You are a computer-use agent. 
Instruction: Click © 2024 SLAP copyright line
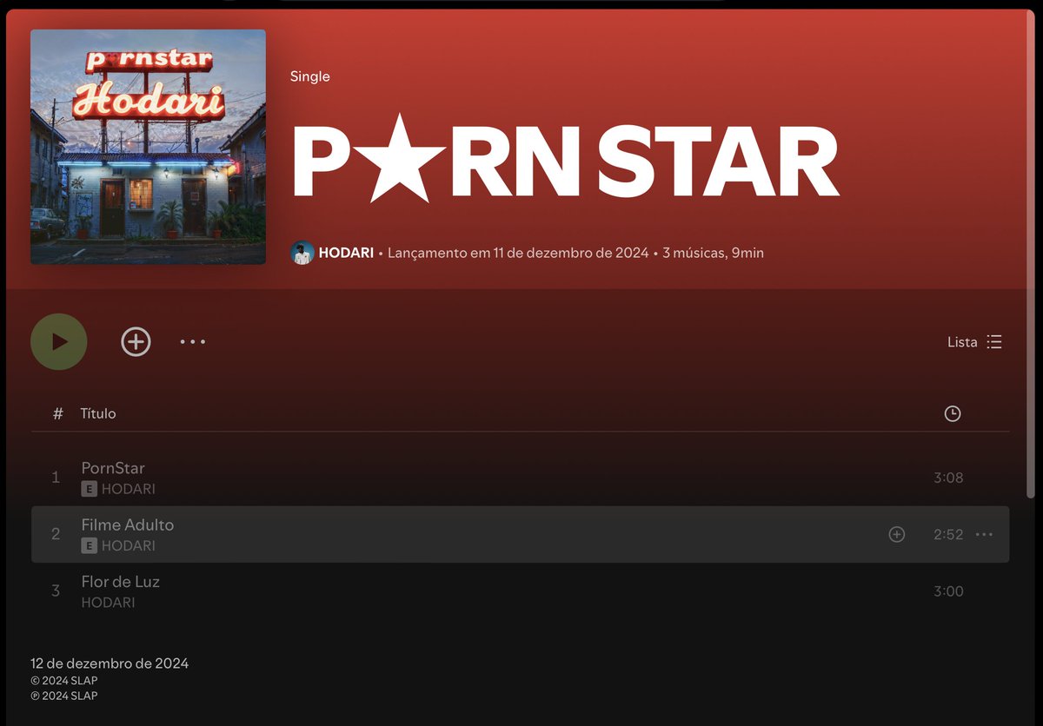pyautogui.click(x=64, y=681)
